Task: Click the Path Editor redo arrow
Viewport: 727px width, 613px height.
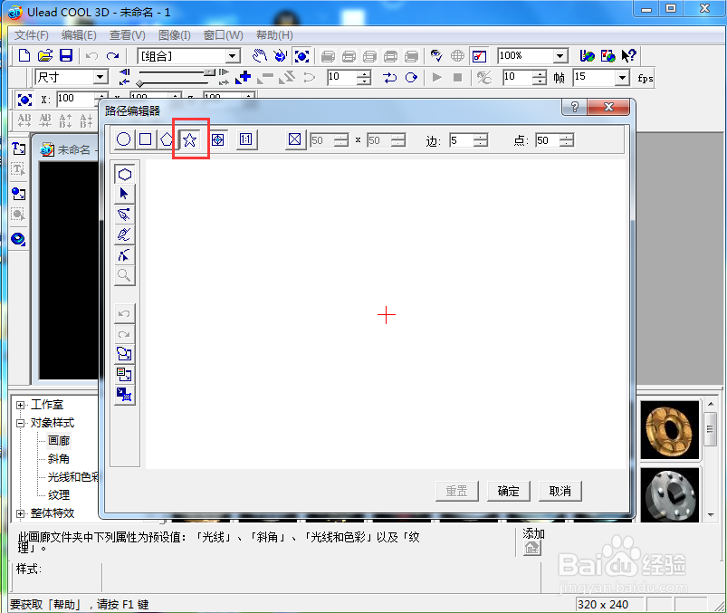Action: click(x=125, y=334)
